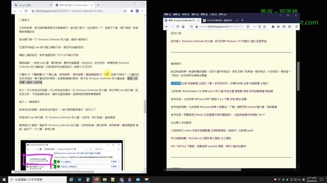Open the second menu (Edit) in Firefox menu bar
This screenshot has width=327, height=183.
[x=177, y=14]
